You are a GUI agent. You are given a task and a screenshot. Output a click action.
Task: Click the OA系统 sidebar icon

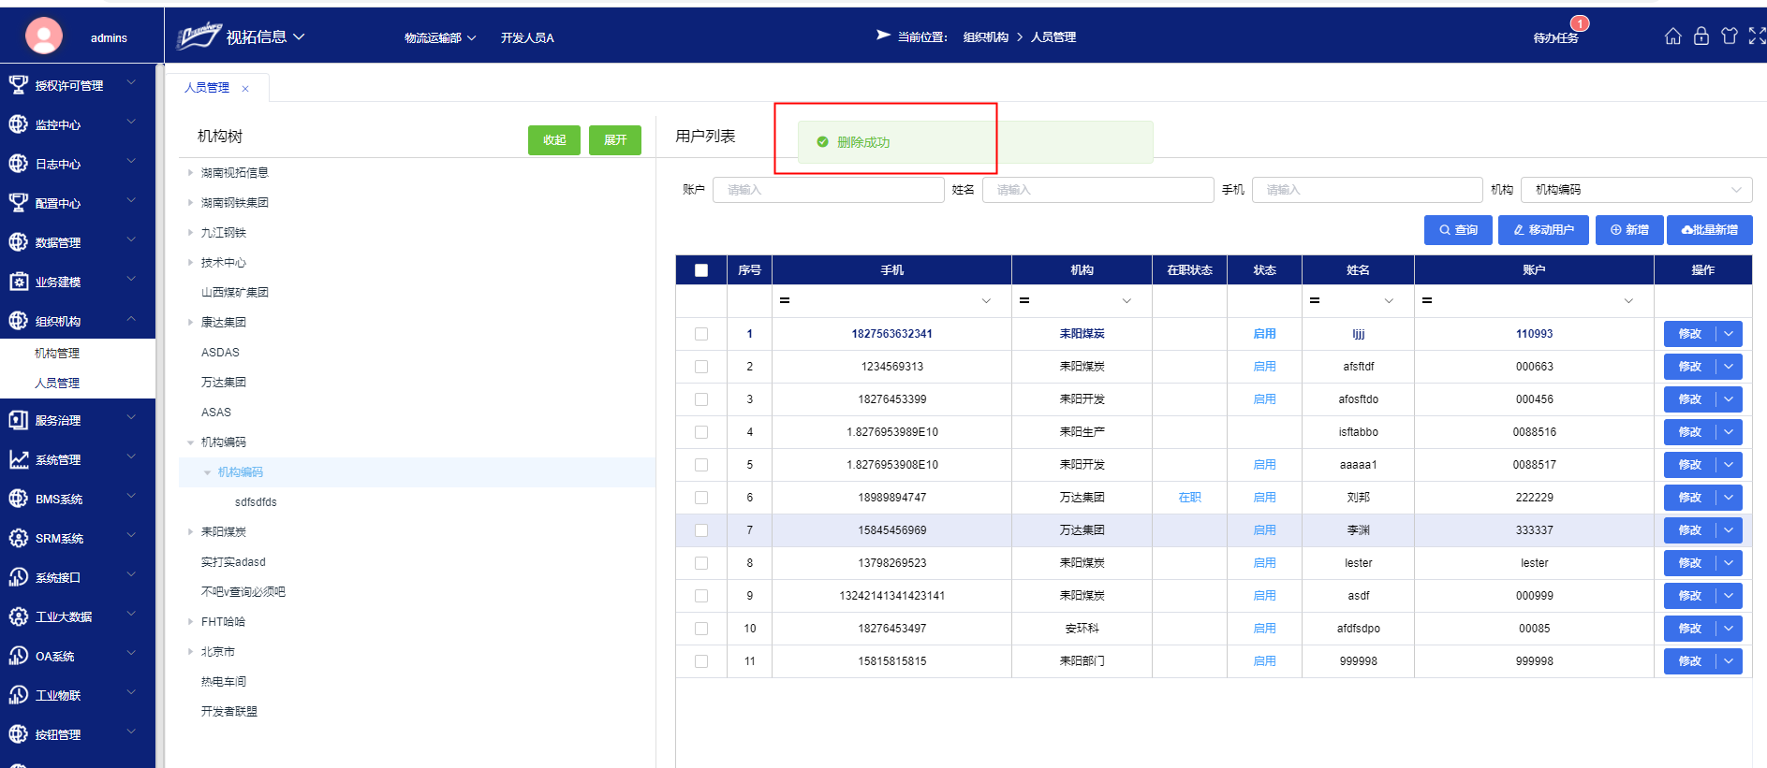(x=18, y=656)
